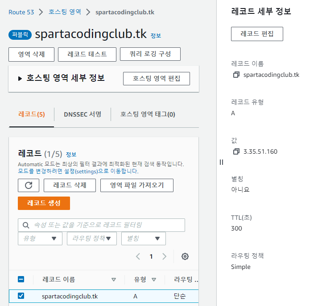Click the 퍼블릭 badge
The width and height of the screenshot is (322, 306).
tap(20, 34)
